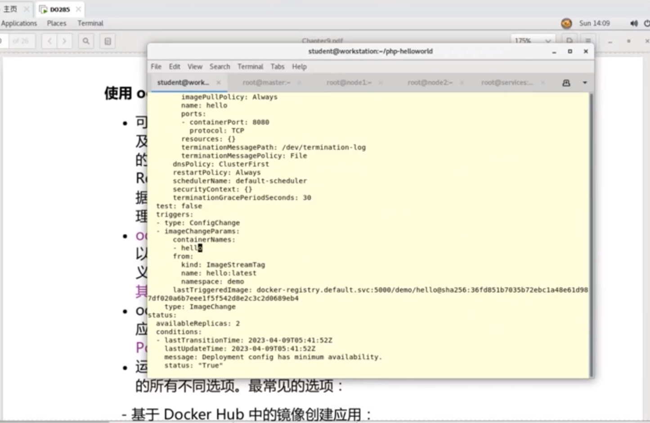Open the terminal tab list dropdown arrow

(x=585, y=83)
